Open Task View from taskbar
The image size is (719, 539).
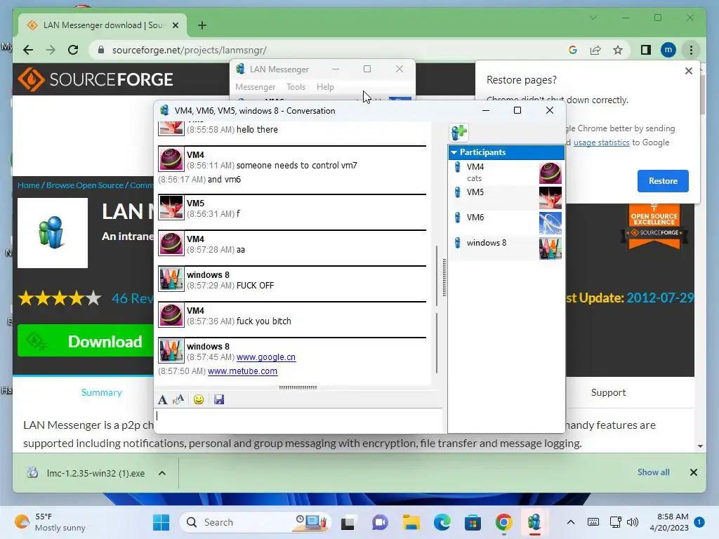click(x=348, y=522)
